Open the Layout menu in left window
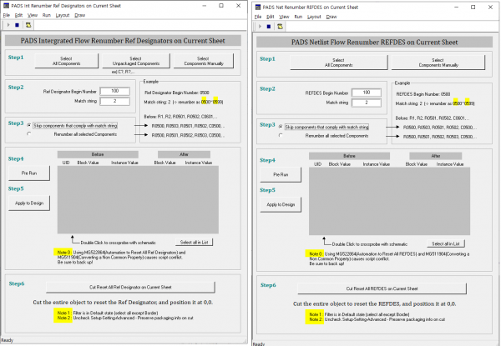Screen dimensions: 501x346 pos(63,15)
